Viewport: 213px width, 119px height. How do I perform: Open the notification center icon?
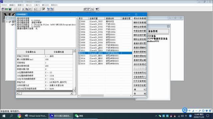point(208,116)
